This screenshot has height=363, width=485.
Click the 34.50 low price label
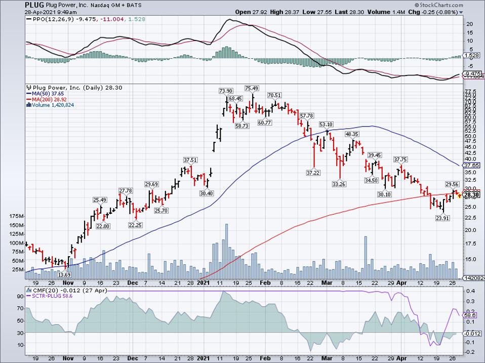pyautogui.click(x=372, y=180)
